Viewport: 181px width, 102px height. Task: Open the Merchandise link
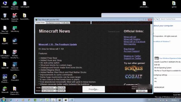point(130,44)
